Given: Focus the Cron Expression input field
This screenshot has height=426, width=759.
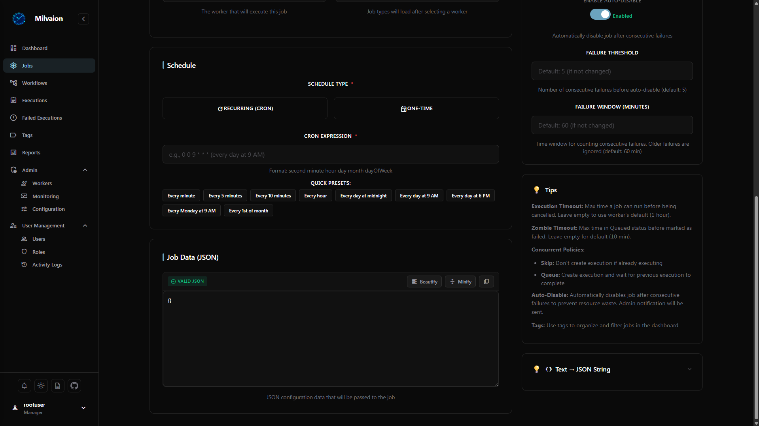Looking at the screenshot, I should pos(331,154).
